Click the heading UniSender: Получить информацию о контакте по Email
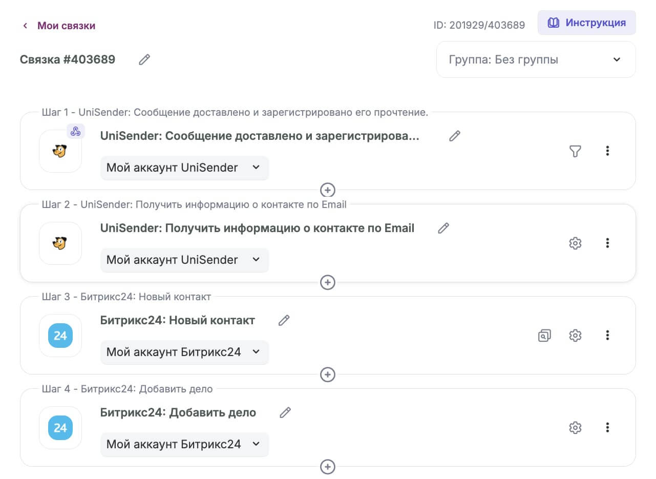This screenshot has width=656, height=479. pos(257,228)
